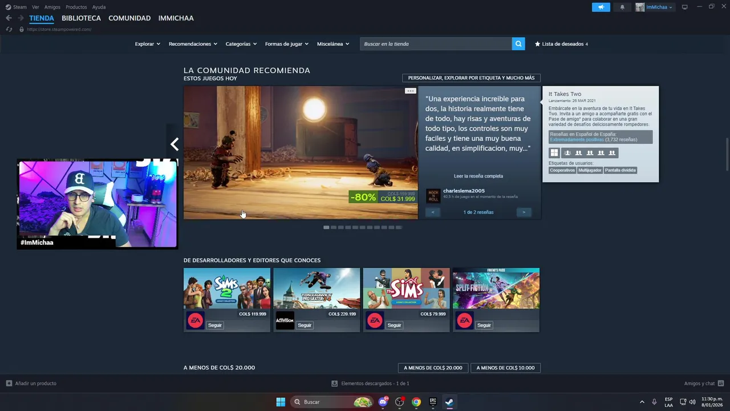The image size is (730, 411).
Task: Click the EA logo under Sims 2
Action: coord(195,321)
